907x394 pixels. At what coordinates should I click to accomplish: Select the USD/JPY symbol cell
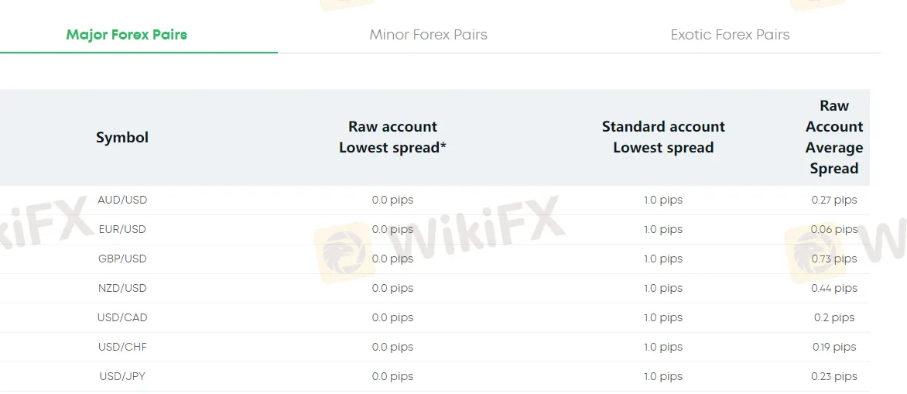click(x=122, y=377)
